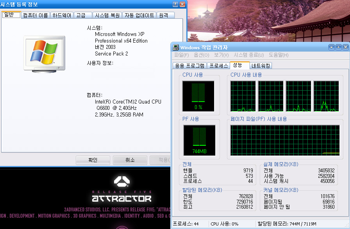Open the 도움말(H) menu in Task Manager
Viewport: 350px width, 229px height.
(x=279, y=55)
